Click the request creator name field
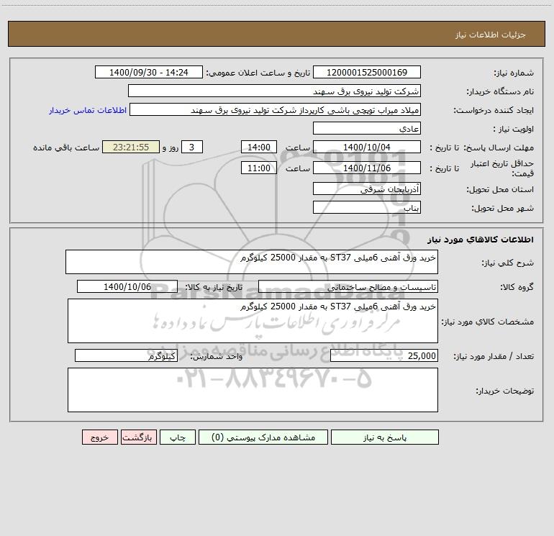 (x=276, y=109)
